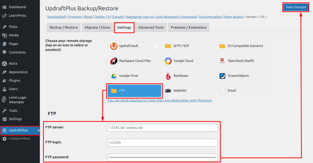Click the FTP section heading
Viewport: 313px width, 163px height.
pyautogui.click(x=52, y=114)
